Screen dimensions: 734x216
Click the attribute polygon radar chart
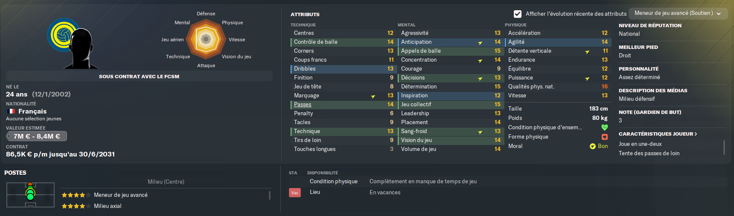point(206,39)
